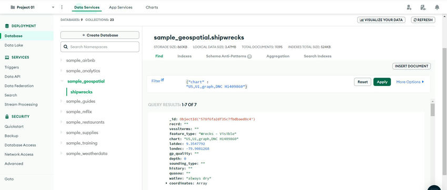Open Data Federation in the sidebar
Image resolution: width=447 pixels, height=190 pixels.
(x=19, y=86)
